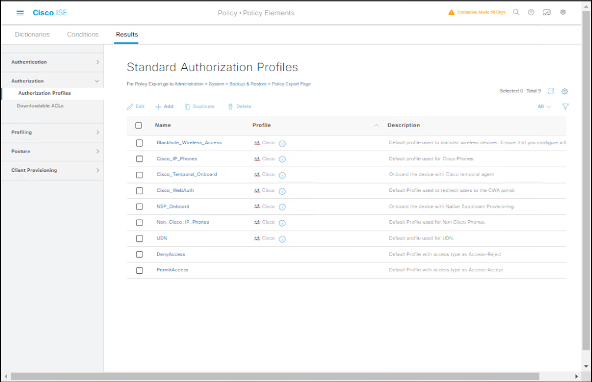Follow the Policy Export Page link
Screen dimensions: 592x382
pos(291,84)
